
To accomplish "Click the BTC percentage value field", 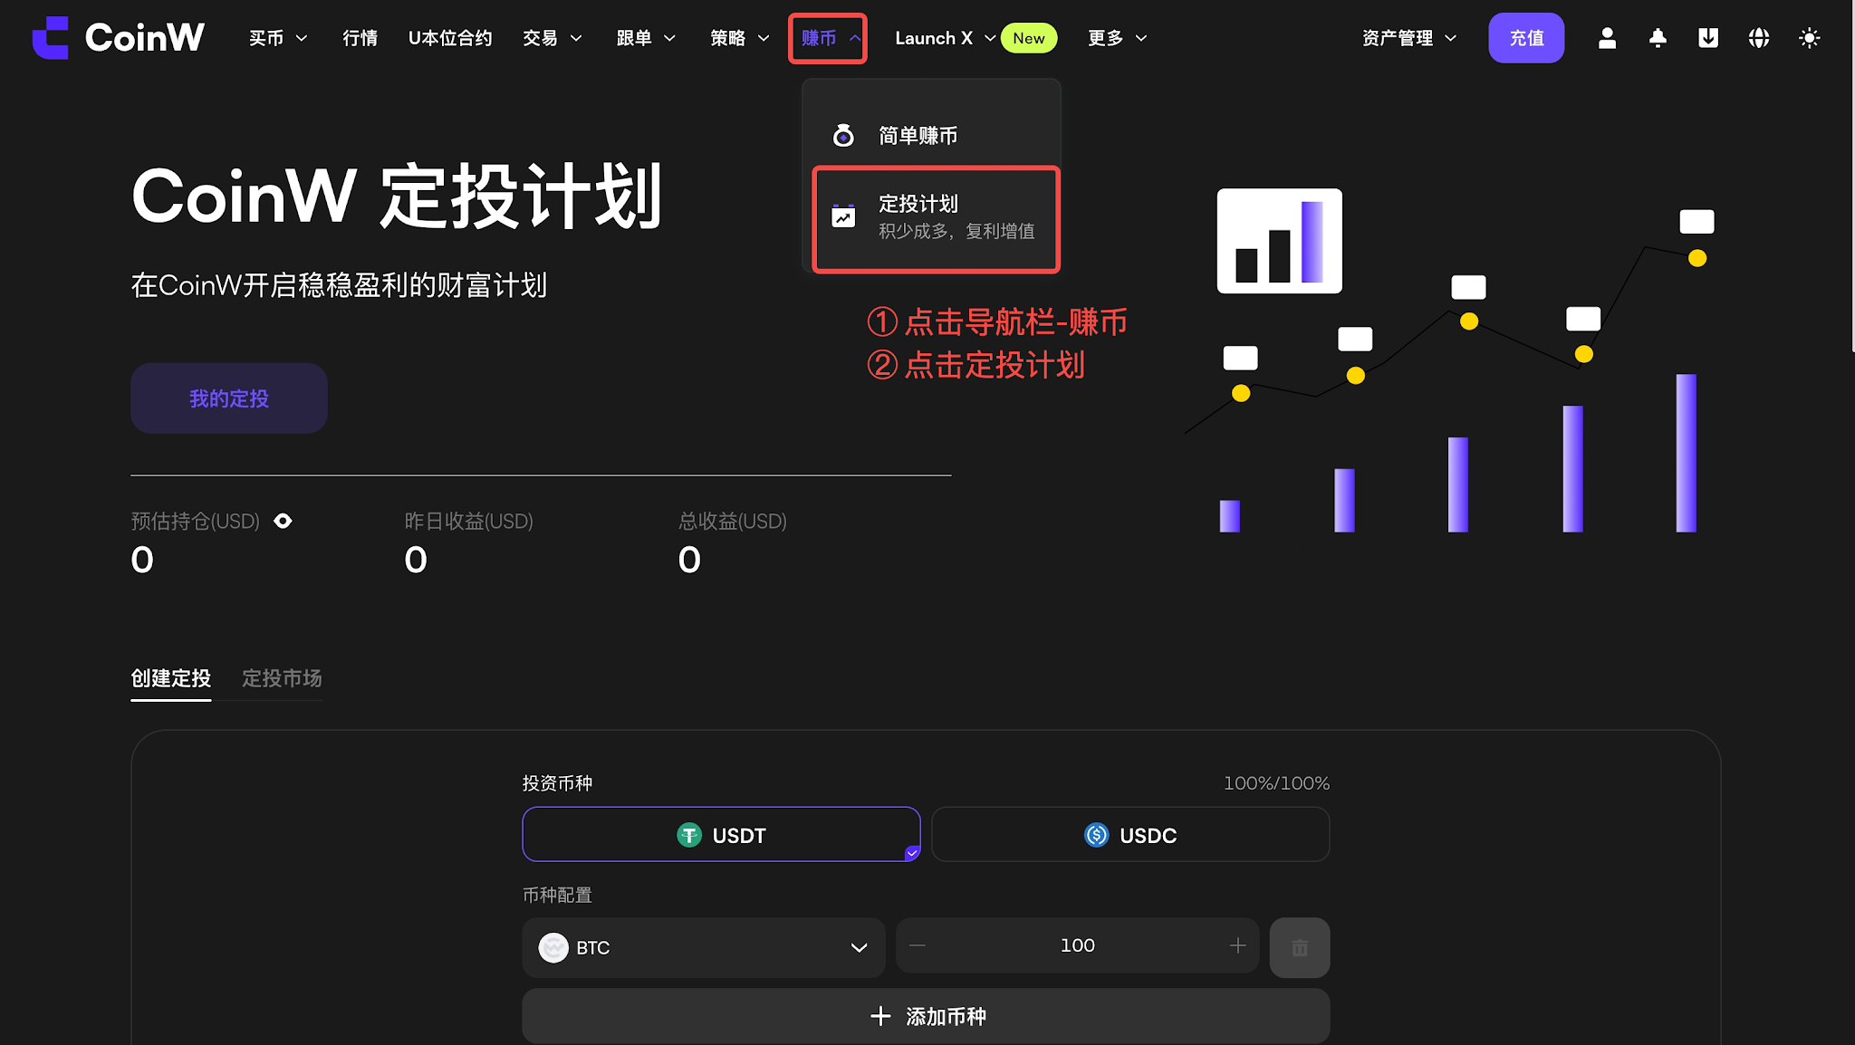I will coord(1078,945).
